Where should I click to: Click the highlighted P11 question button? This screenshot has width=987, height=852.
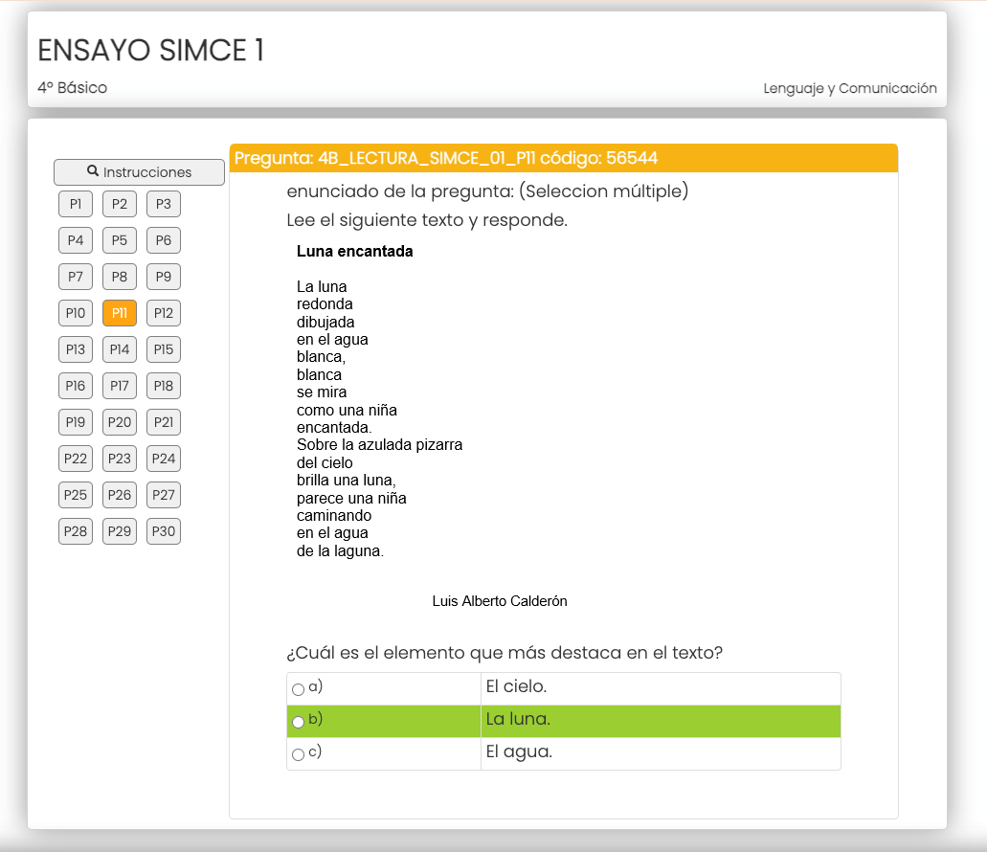click(120, 313)
